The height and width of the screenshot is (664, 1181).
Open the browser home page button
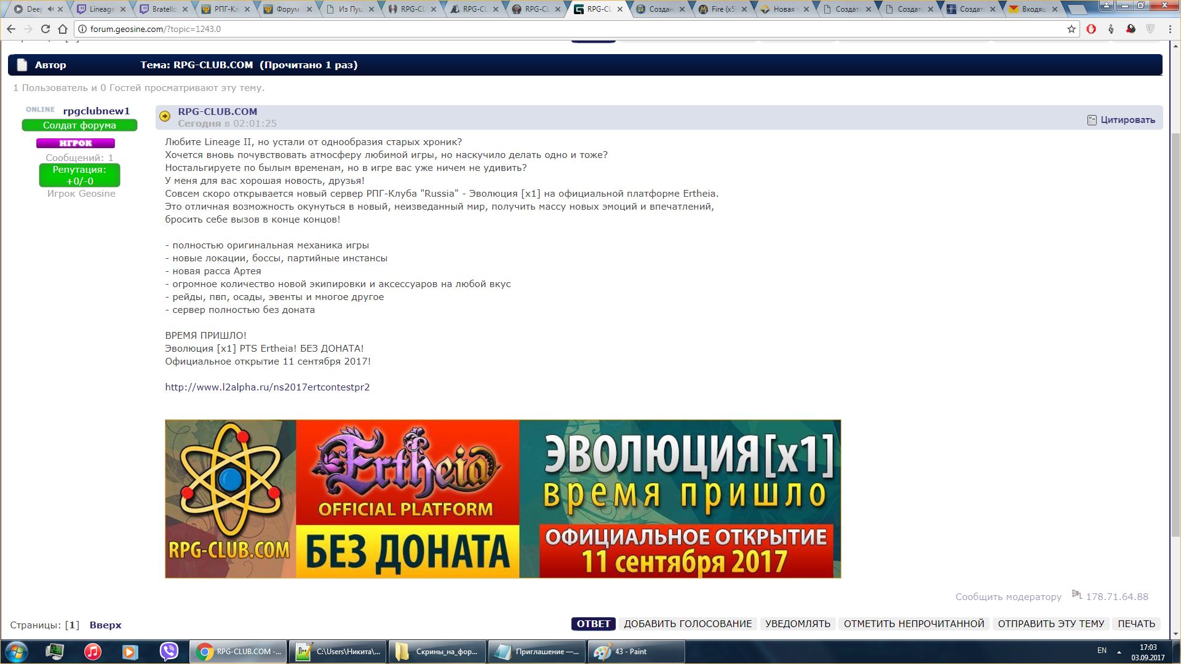click(x=63, y=29)
